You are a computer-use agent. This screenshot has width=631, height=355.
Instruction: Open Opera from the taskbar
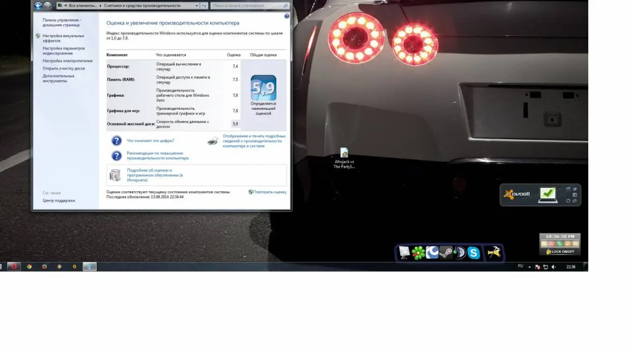pyautogui.click(x=14, y=267)
